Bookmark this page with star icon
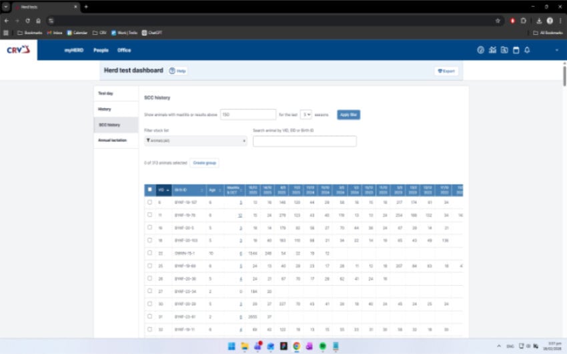The image size is (567, 354). [498, 21]
